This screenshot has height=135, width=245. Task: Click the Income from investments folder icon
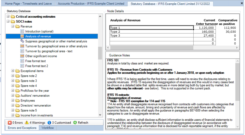(x=17, y=115)
